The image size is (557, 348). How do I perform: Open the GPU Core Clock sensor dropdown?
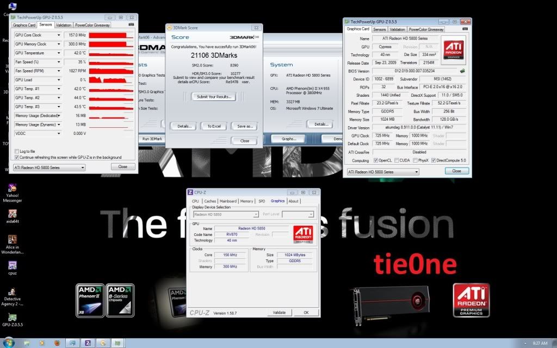click(x=59, y=35)
